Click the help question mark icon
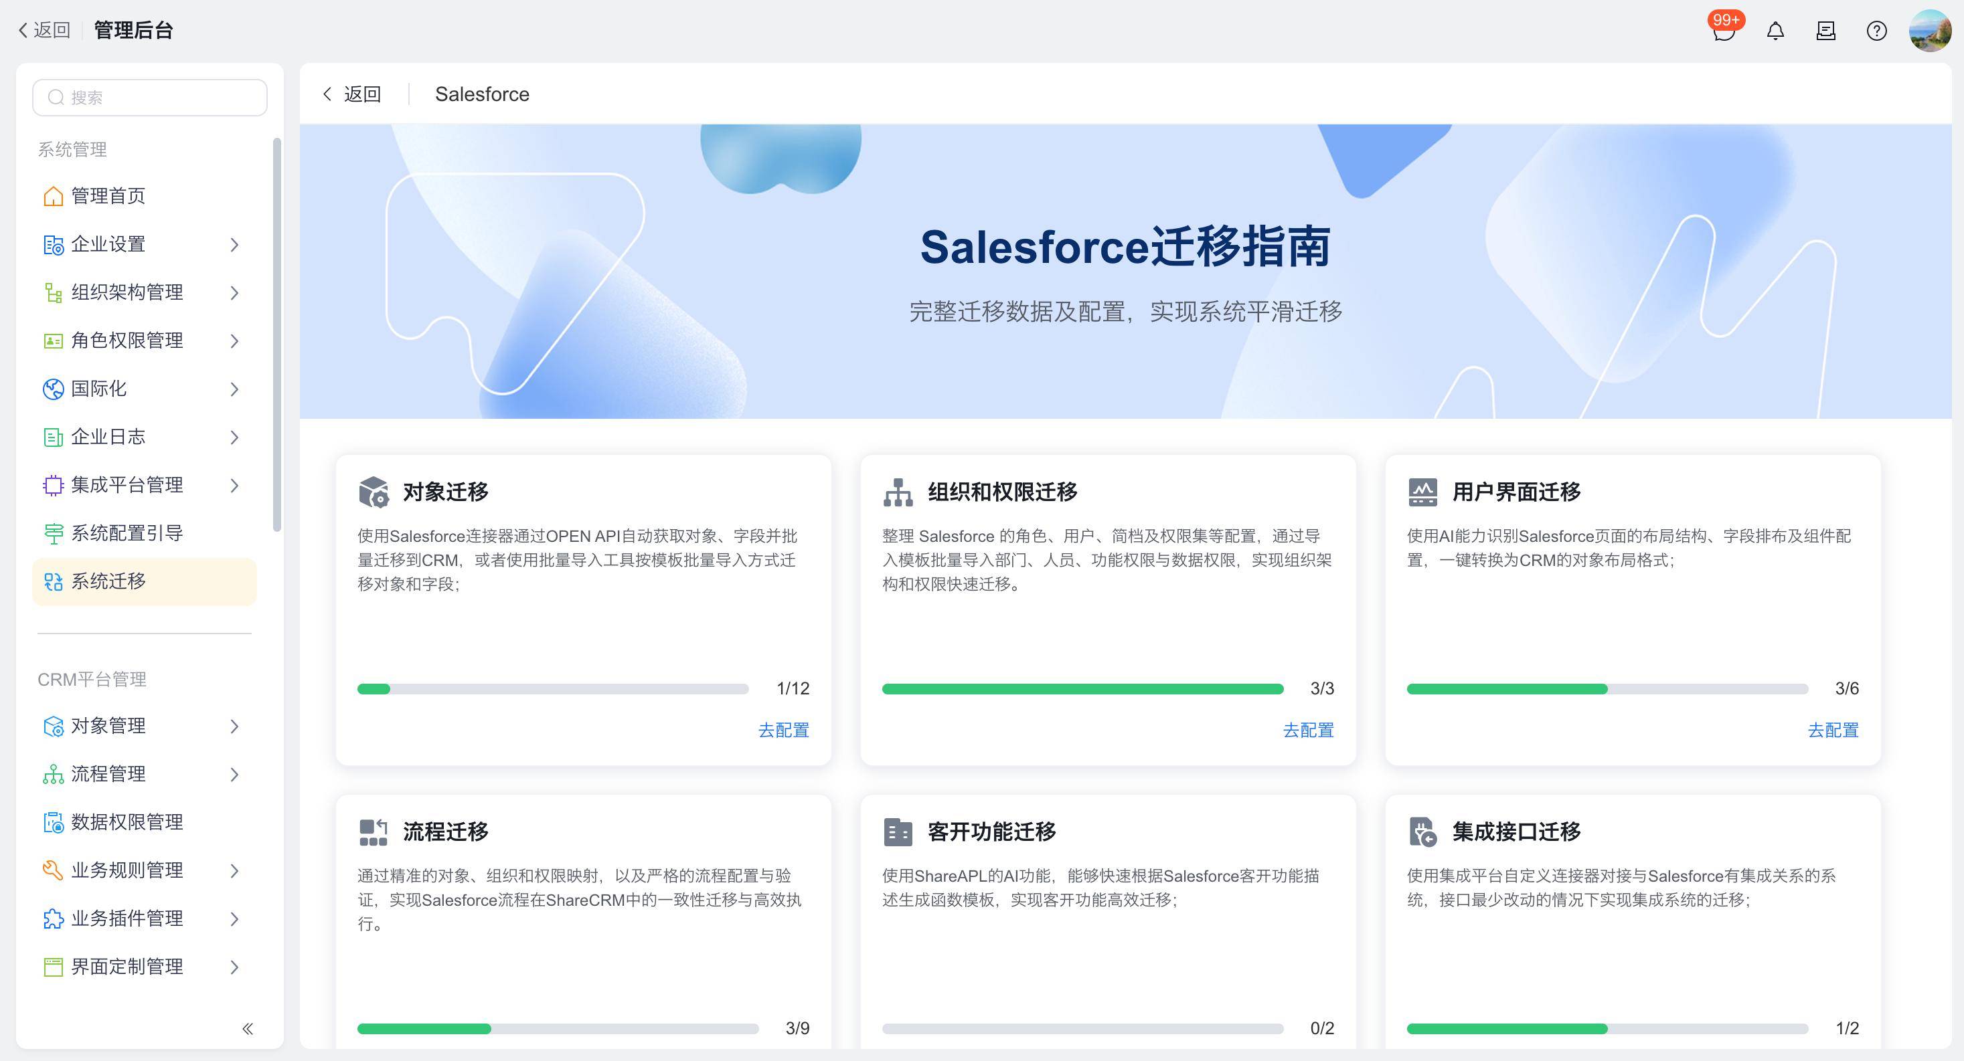 tap(1876, 31)
